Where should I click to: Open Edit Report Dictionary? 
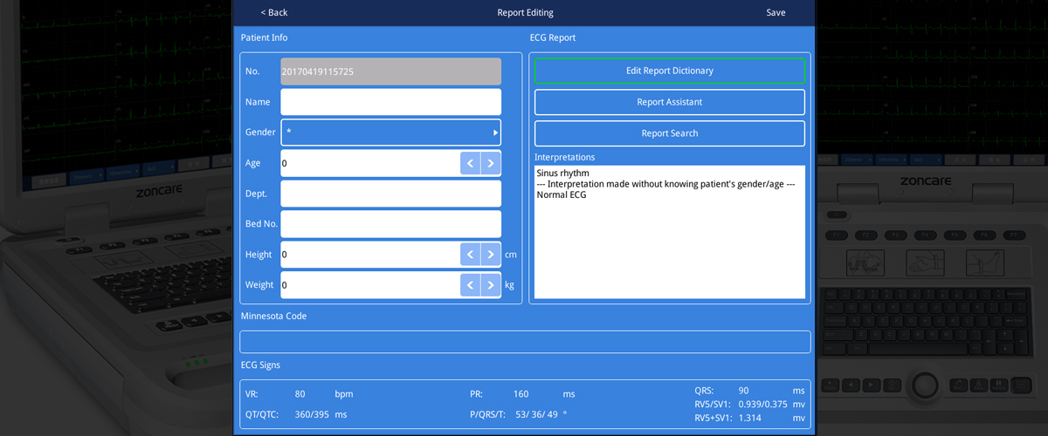669,71
